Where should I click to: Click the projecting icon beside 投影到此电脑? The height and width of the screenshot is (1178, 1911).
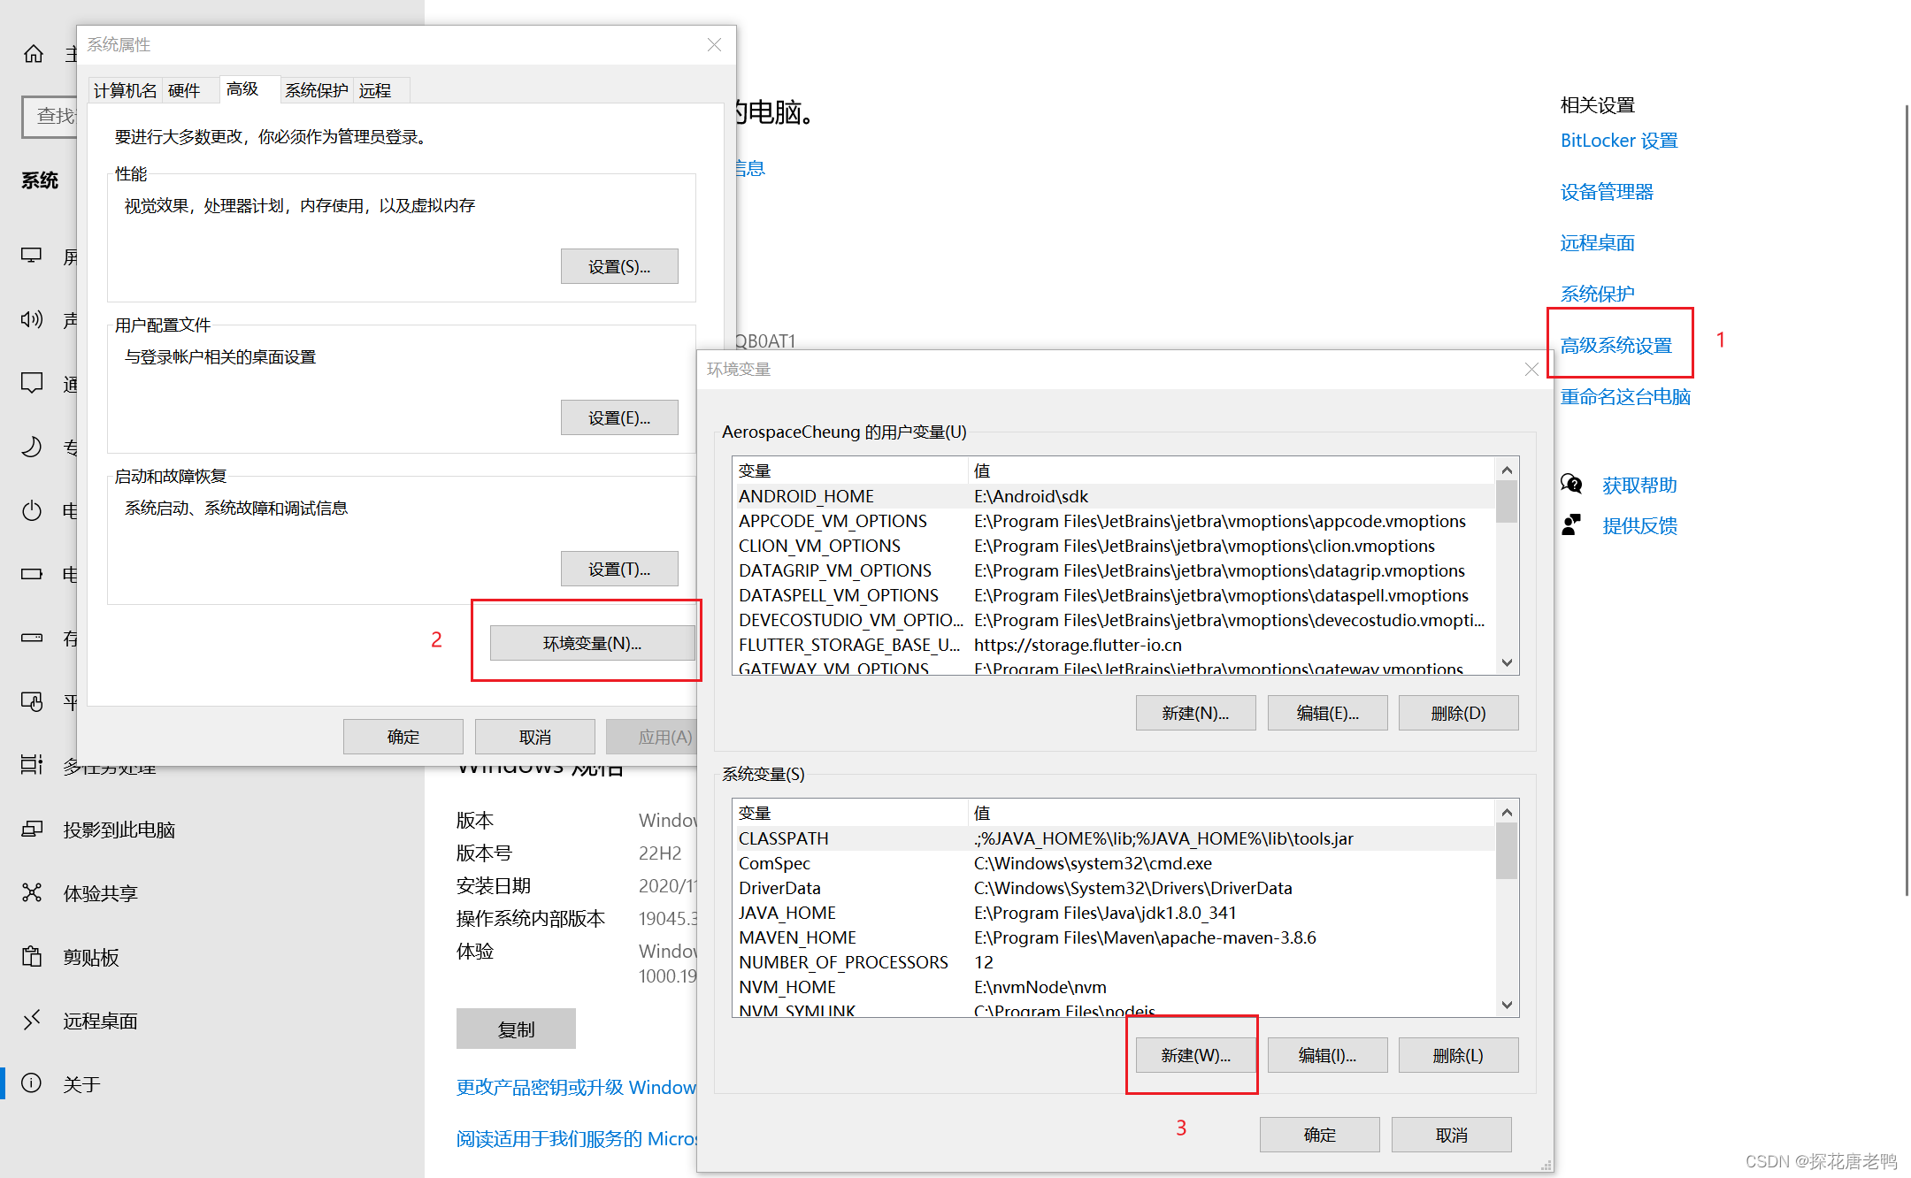[x=32, y=830]
